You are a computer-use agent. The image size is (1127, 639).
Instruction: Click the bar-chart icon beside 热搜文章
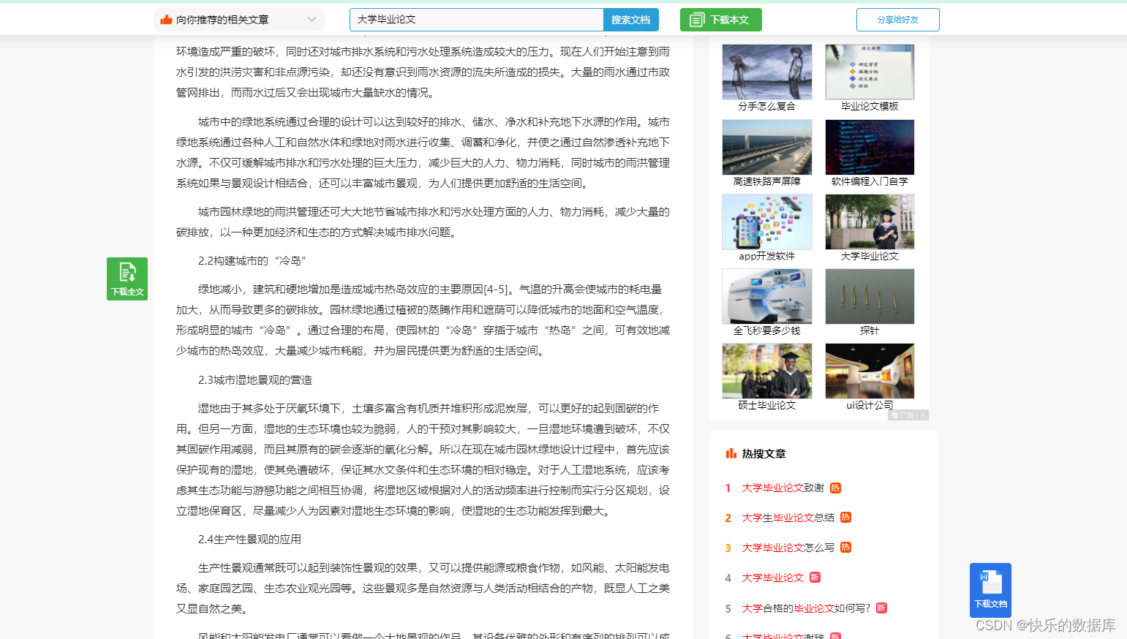click(x=731, y=453)
